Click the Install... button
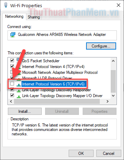Image resolution: width=124 pixels, height=160 pixels. (x=25, y=111)
